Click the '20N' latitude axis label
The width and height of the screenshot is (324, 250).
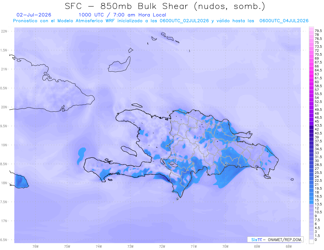tap(4, 107)
